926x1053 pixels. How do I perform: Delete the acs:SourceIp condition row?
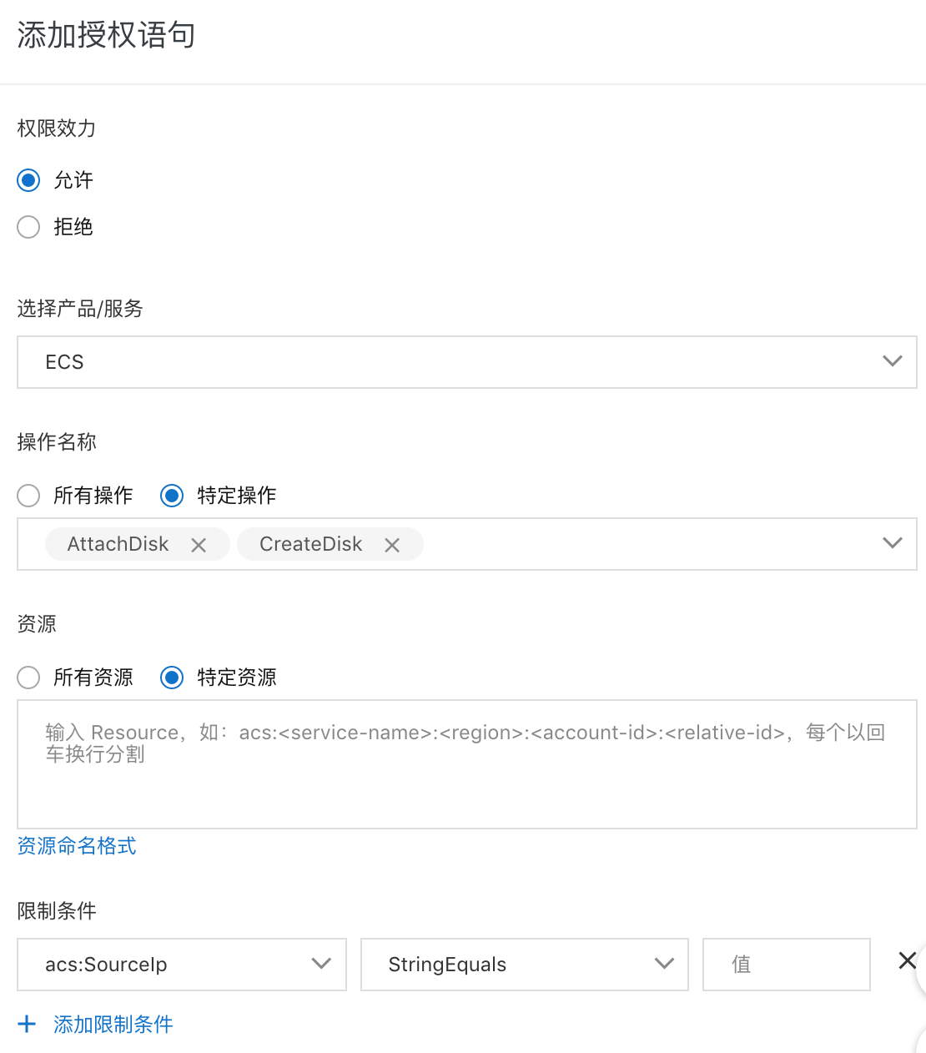[x=907, y=960]
